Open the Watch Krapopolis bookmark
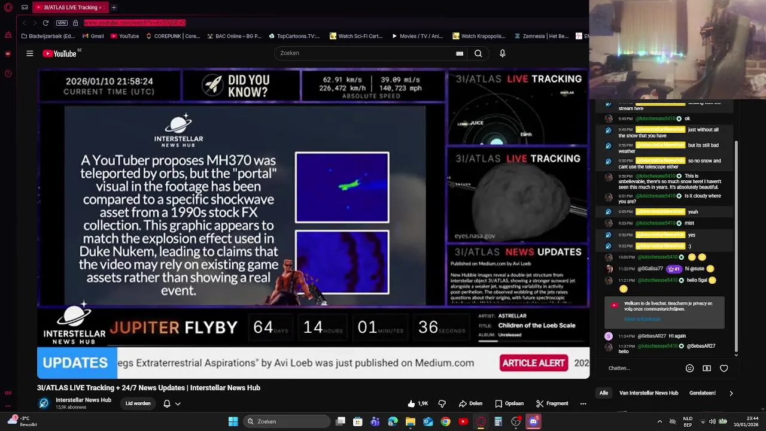This screenshot has width=766, height=431. coord(479,36)
